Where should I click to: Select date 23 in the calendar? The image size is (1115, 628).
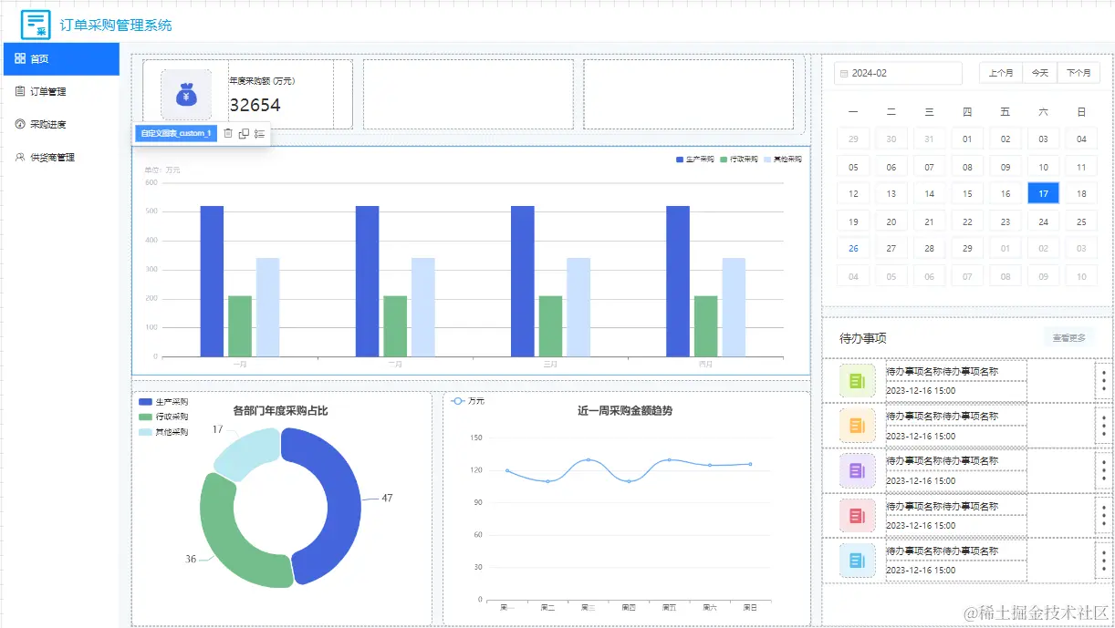point(1006,221)
